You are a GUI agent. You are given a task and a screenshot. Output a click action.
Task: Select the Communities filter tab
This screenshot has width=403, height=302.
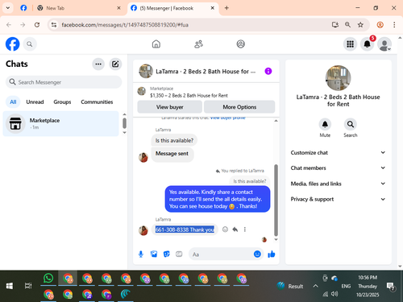pos(97,102)
